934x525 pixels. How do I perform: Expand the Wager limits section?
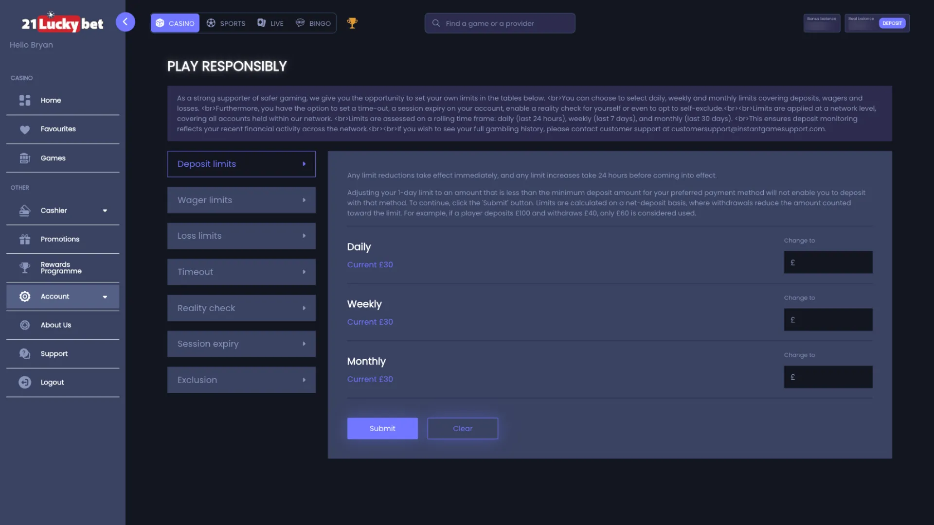241,200
